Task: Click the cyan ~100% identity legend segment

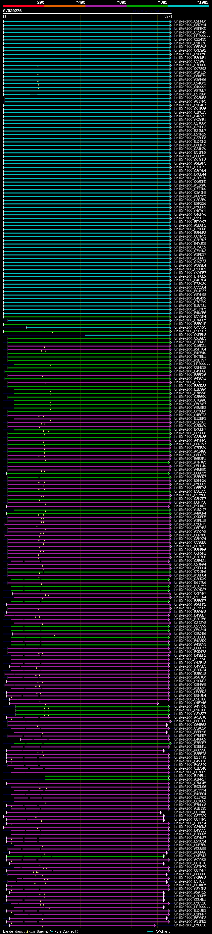Action: (x=188, y=6)
